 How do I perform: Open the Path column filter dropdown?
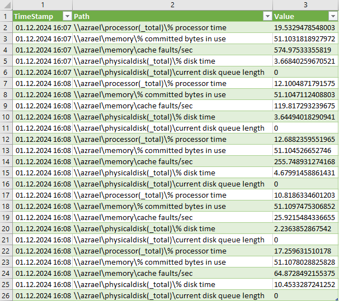pyautogui.click(x=267, y=16)
